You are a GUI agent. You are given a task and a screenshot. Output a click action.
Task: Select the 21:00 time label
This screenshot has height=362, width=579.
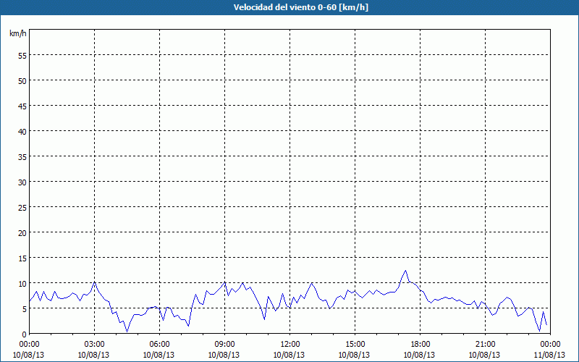pyautogui.click(x=485, y=345)
